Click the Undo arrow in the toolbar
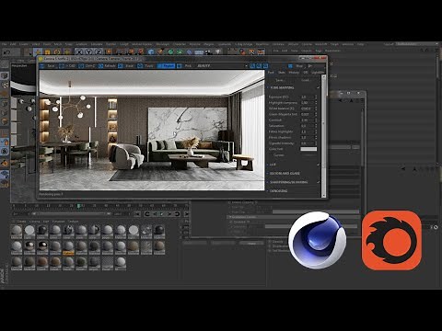Screen dimensions: 442x331 tap(6, 52)
